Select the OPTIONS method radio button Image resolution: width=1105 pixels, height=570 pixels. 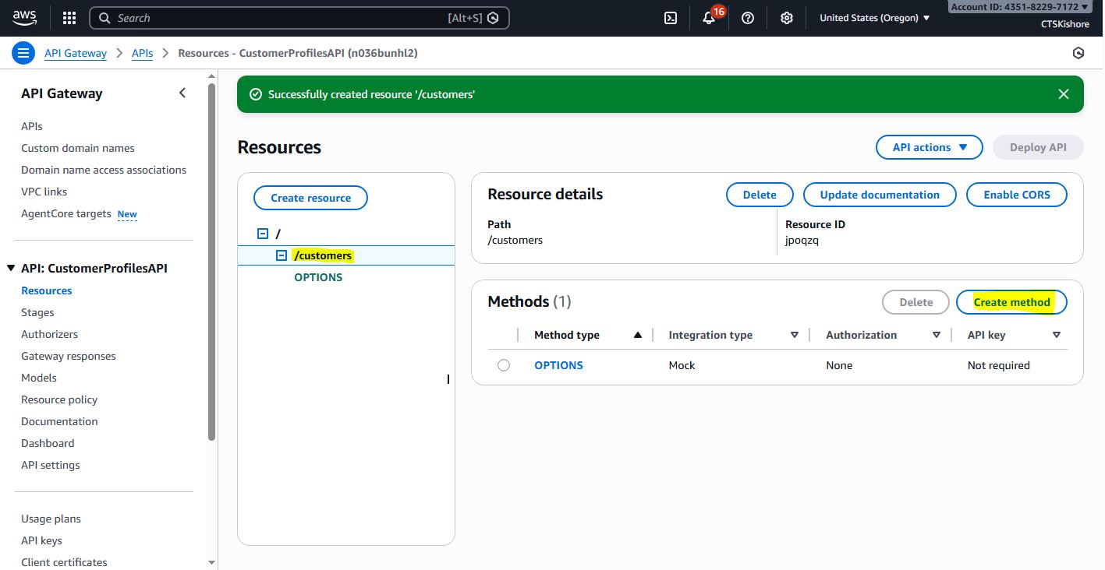(504, 365)
